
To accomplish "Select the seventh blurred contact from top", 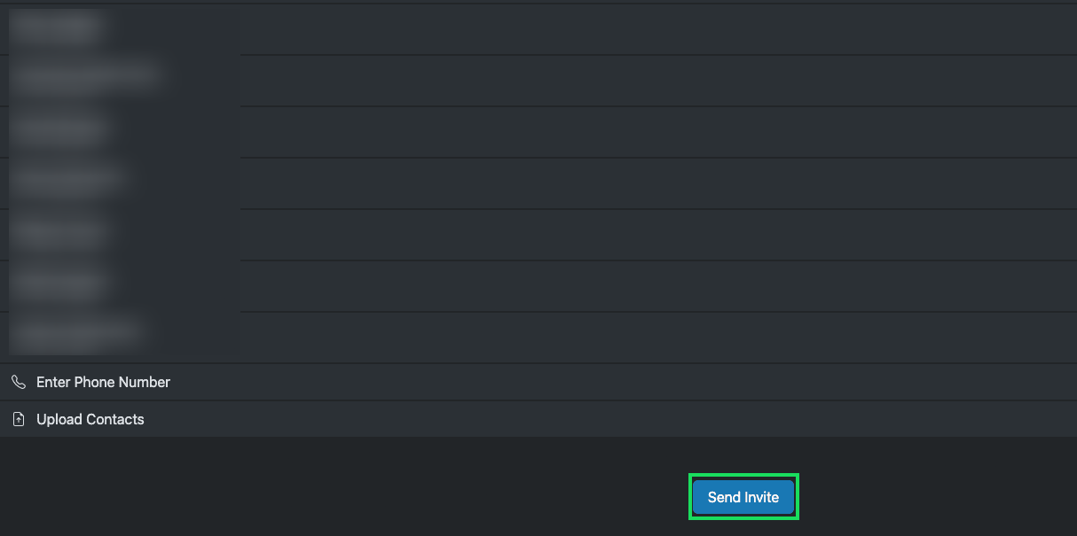I will click(77, 334).
